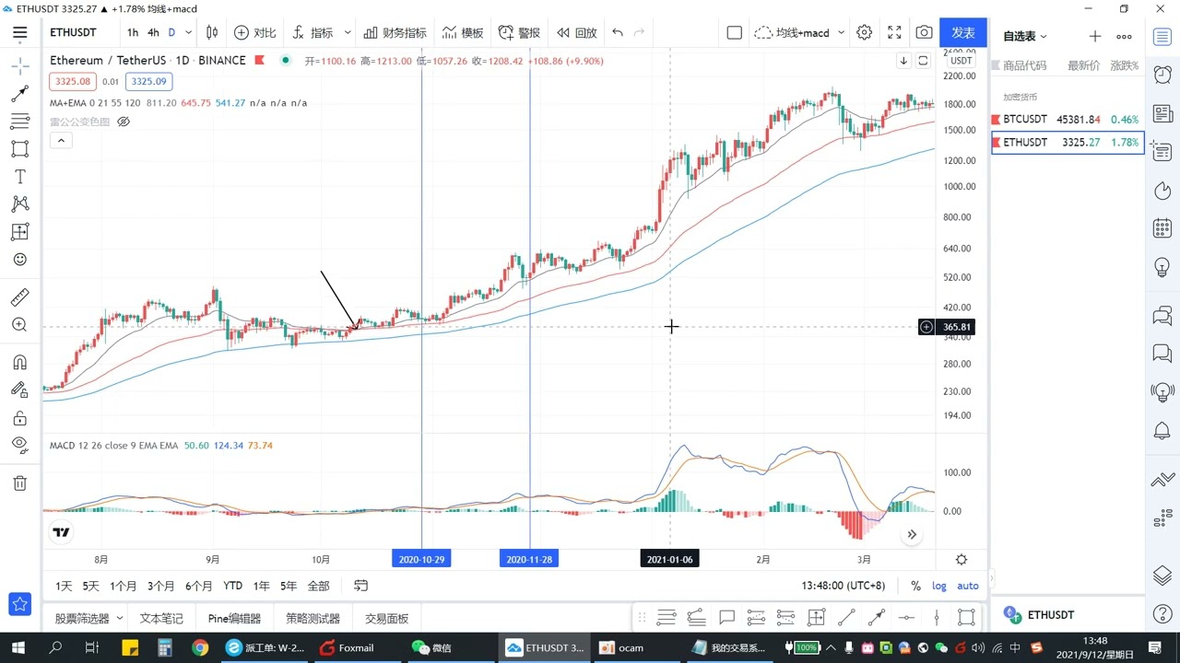Image resolution: width=1180 pixels, height=663 pixels.
Task: Take a chart snapshot with camera icon
Action: coord(924,32)
